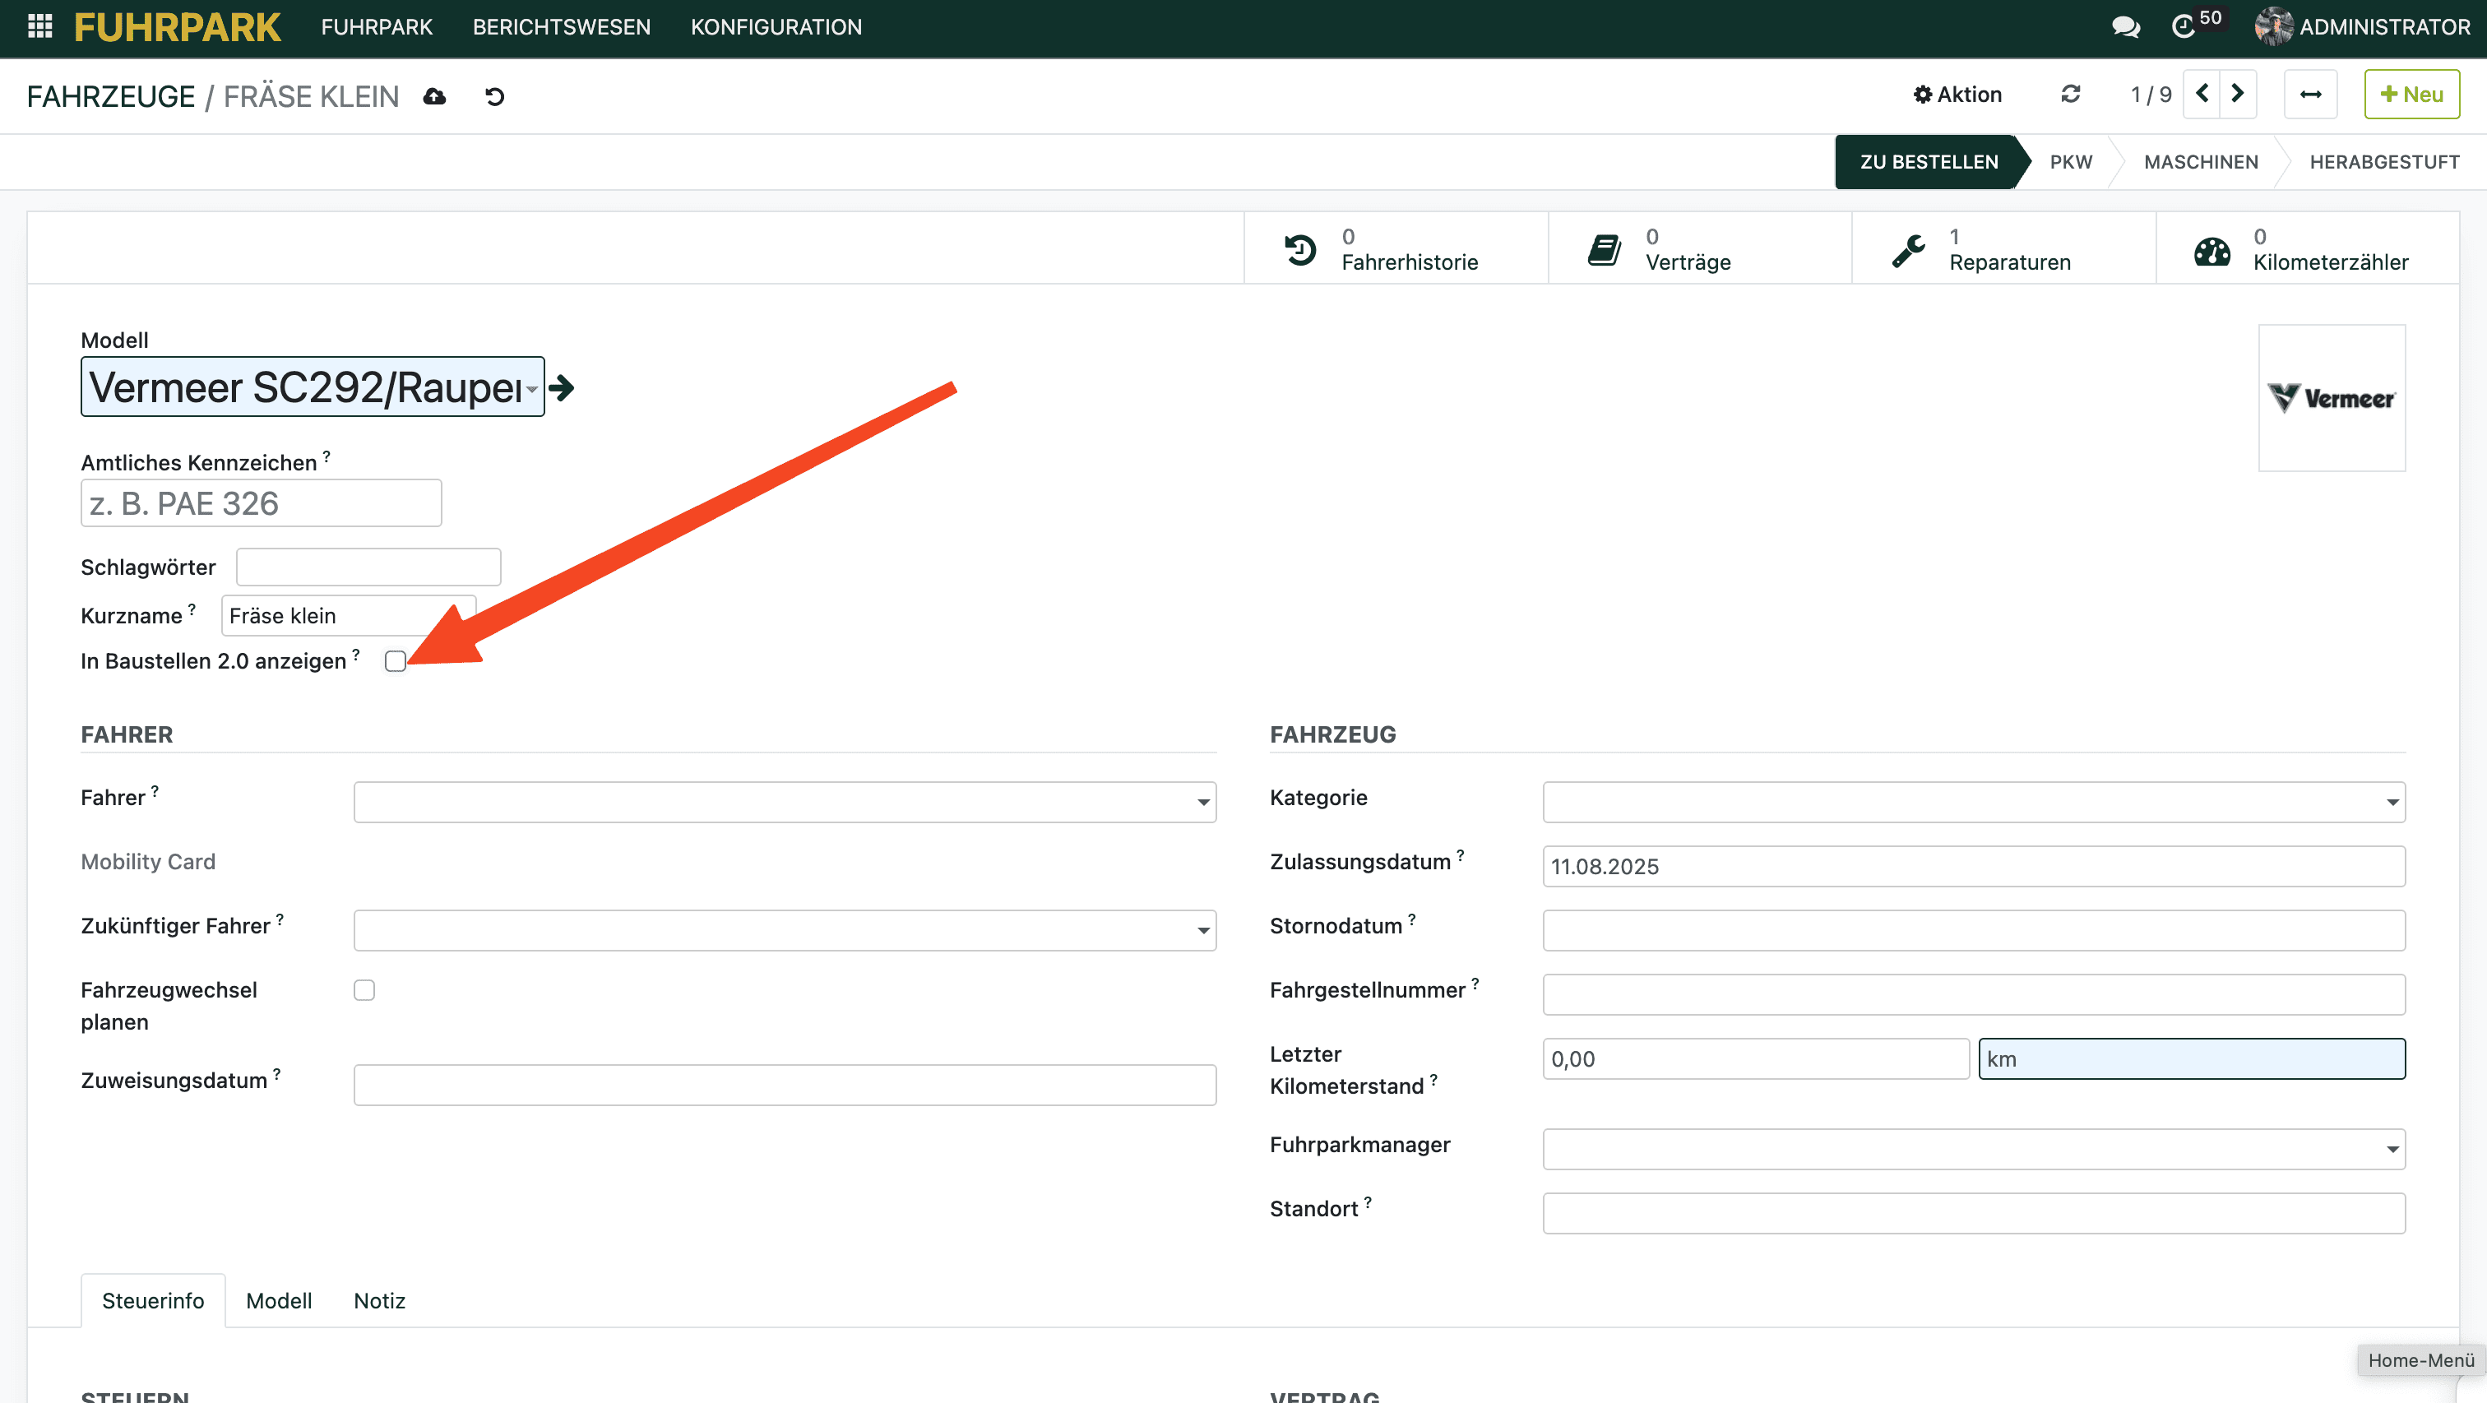Click the Neu button

pos(2411,94)
